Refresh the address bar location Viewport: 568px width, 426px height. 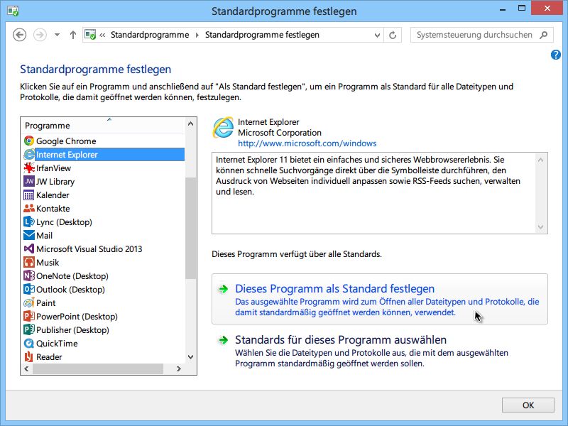point(393,35)
